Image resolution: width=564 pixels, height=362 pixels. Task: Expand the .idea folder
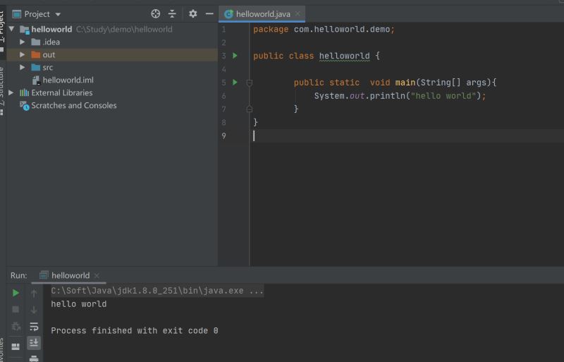pos(23,42)
